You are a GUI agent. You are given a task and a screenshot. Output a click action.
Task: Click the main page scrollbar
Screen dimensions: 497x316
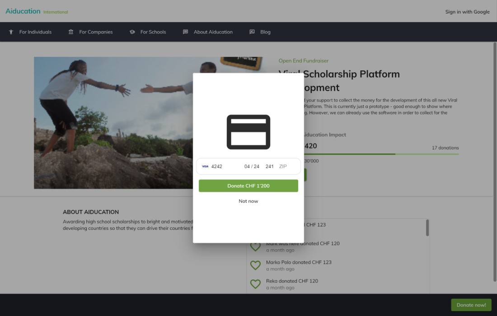click(495, 162)
